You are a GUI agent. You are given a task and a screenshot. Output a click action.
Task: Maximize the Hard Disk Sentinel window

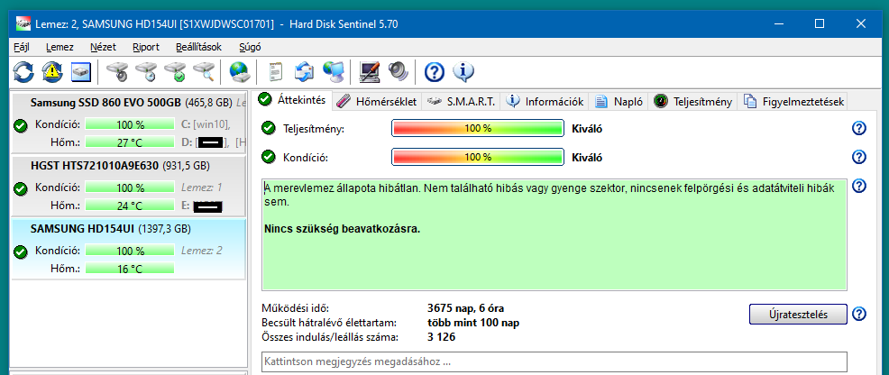tap(819, 23)
